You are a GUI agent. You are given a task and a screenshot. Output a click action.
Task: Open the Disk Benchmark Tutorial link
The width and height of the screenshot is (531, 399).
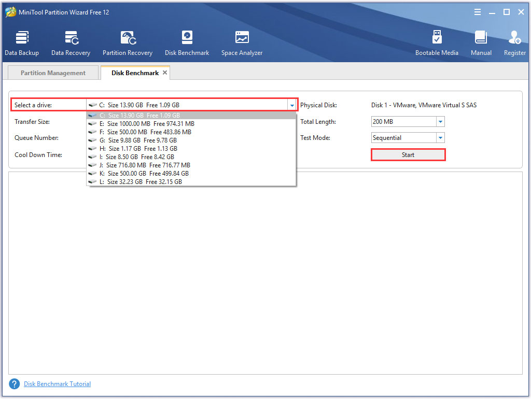coord(57,383)
